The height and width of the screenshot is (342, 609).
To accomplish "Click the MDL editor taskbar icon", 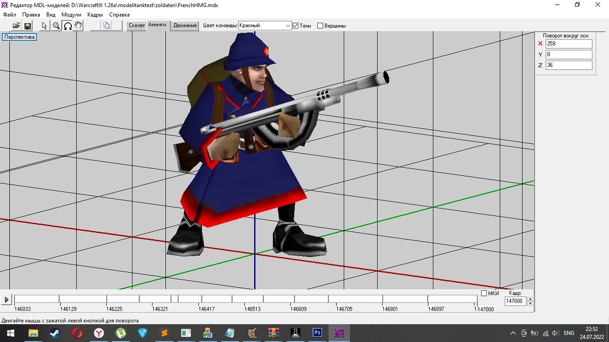I will tap(339, 333).
